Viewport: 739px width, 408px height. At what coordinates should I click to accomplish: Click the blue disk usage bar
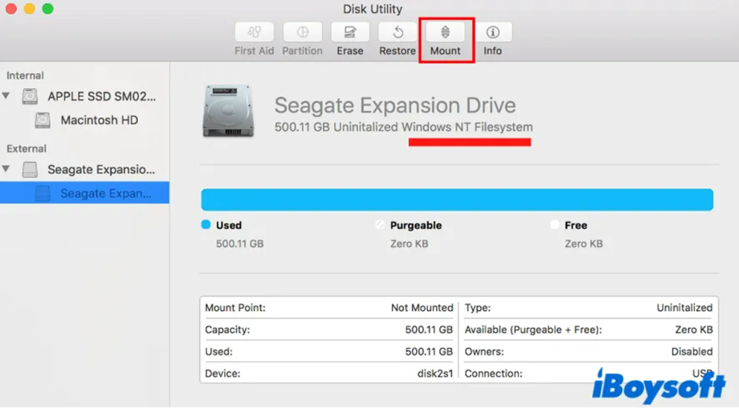point(456,200)
